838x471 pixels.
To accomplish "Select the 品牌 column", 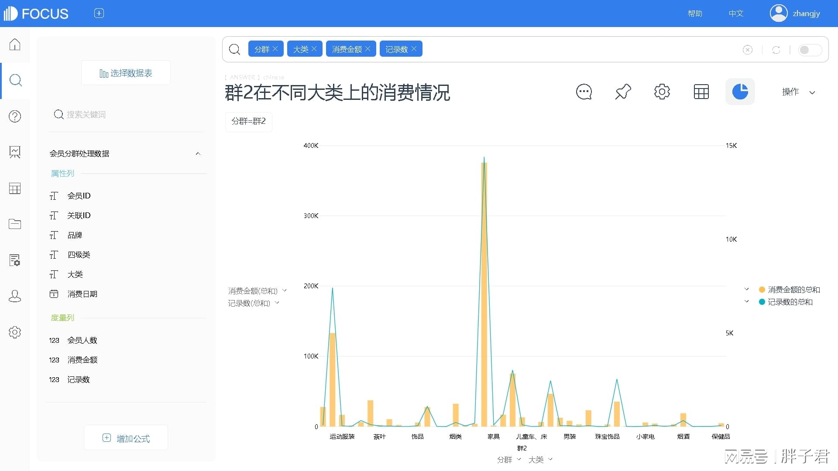I will (x=75, y=235).
